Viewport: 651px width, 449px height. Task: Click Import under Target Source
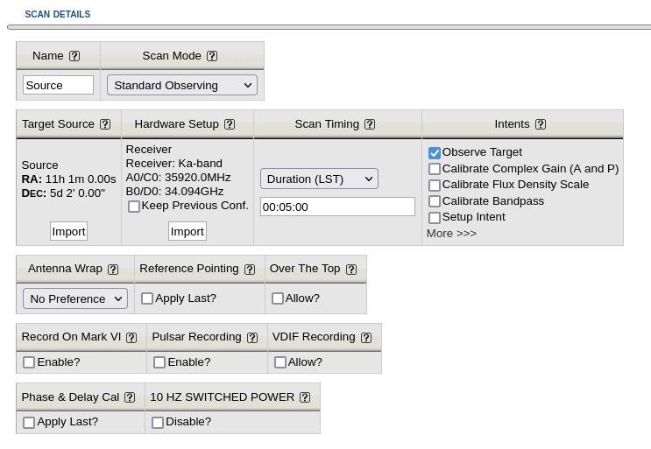68,231
